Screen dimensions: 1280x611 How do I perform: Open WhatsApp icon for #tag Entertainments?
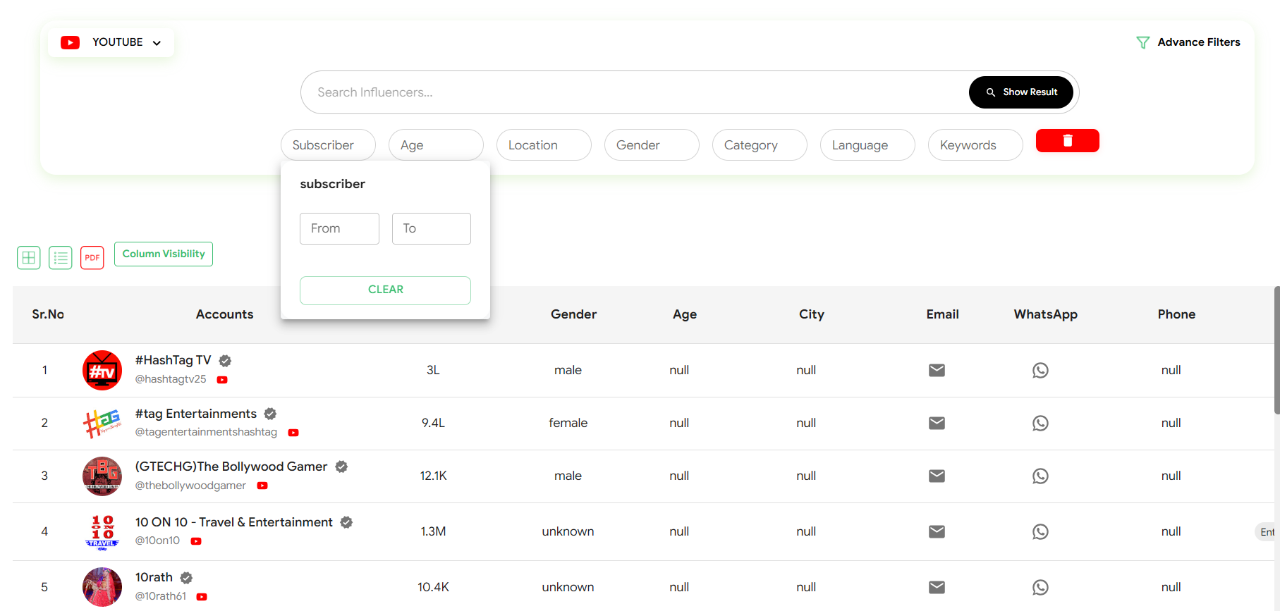[x=1040, y=424]
